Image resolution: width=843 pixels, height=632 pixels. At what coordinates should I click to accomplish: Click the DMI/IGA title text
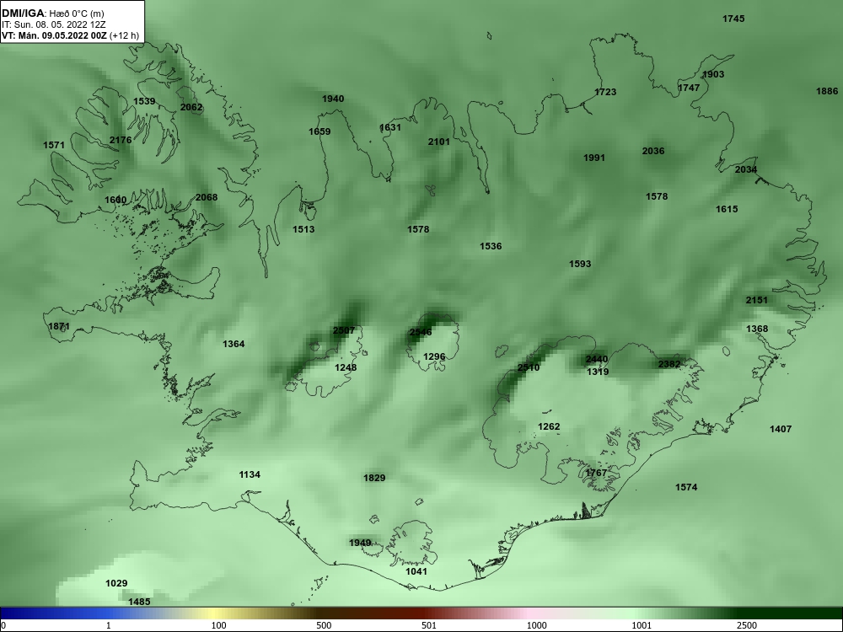click(22, 13)
